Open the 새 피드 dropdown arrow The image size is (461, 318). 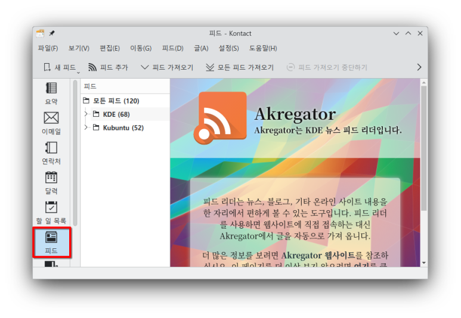[x=78, y=72]
